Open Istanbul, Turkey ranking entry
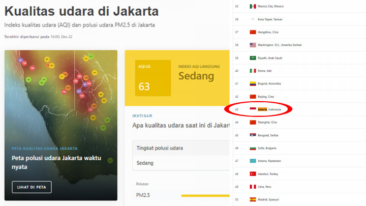366x206 pixels. 268,174
